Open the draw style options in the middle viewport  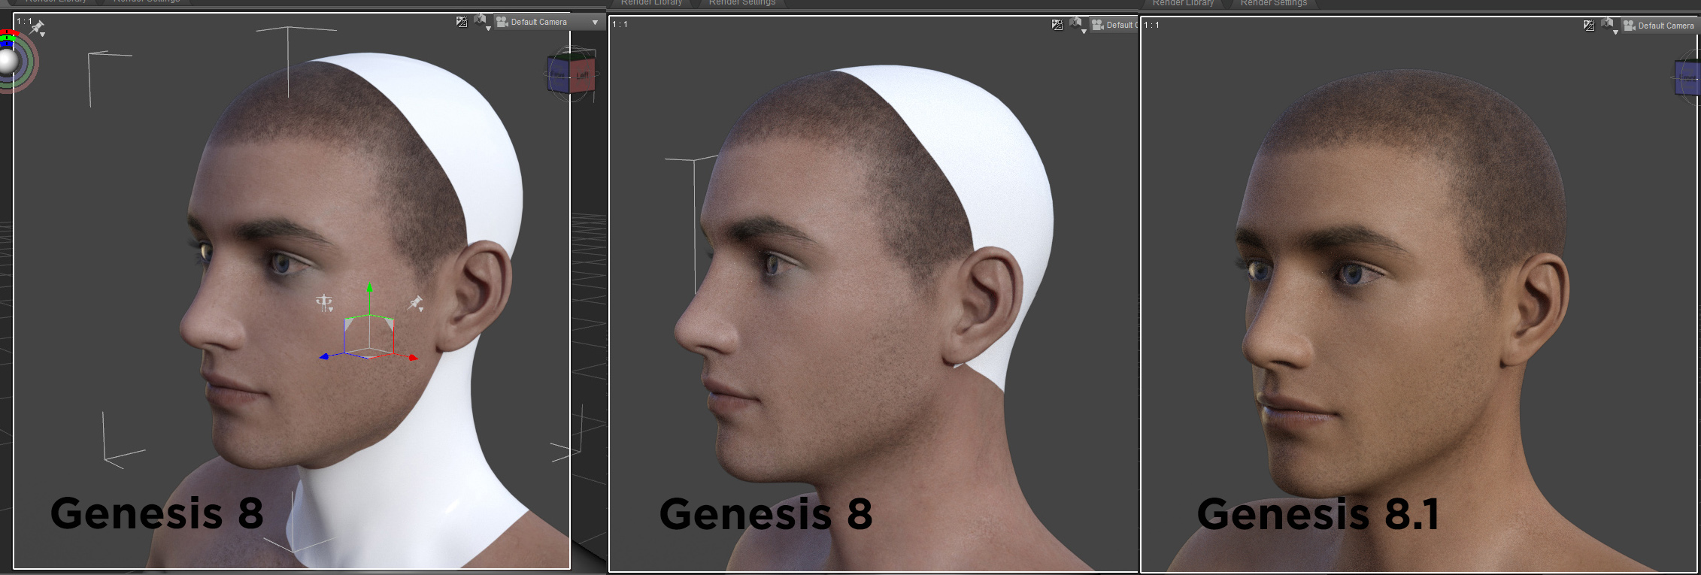click(1057, 25)
